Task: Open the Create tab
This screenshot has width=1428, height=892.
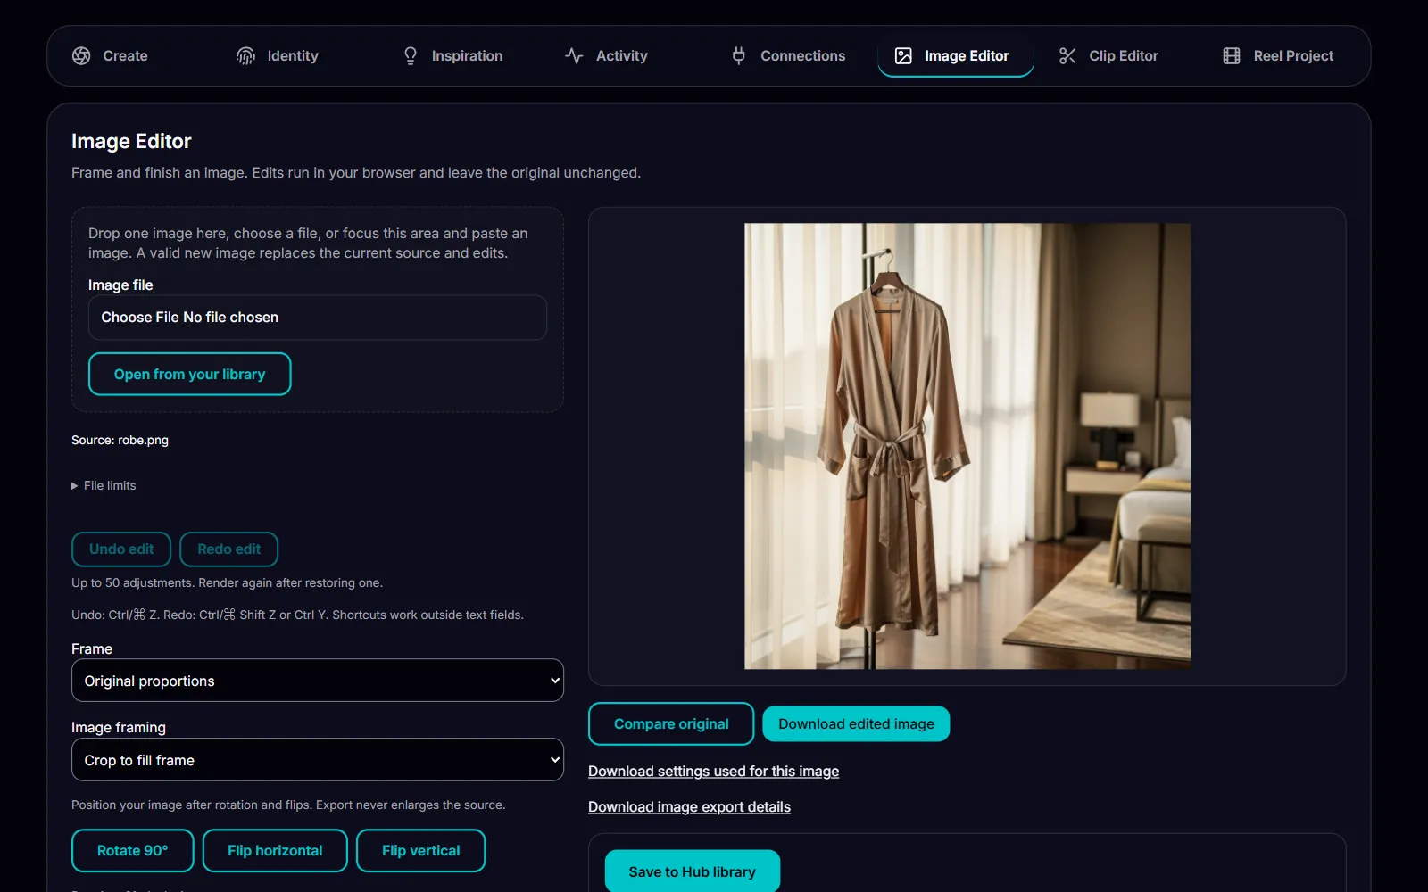Action: (111, 55)
